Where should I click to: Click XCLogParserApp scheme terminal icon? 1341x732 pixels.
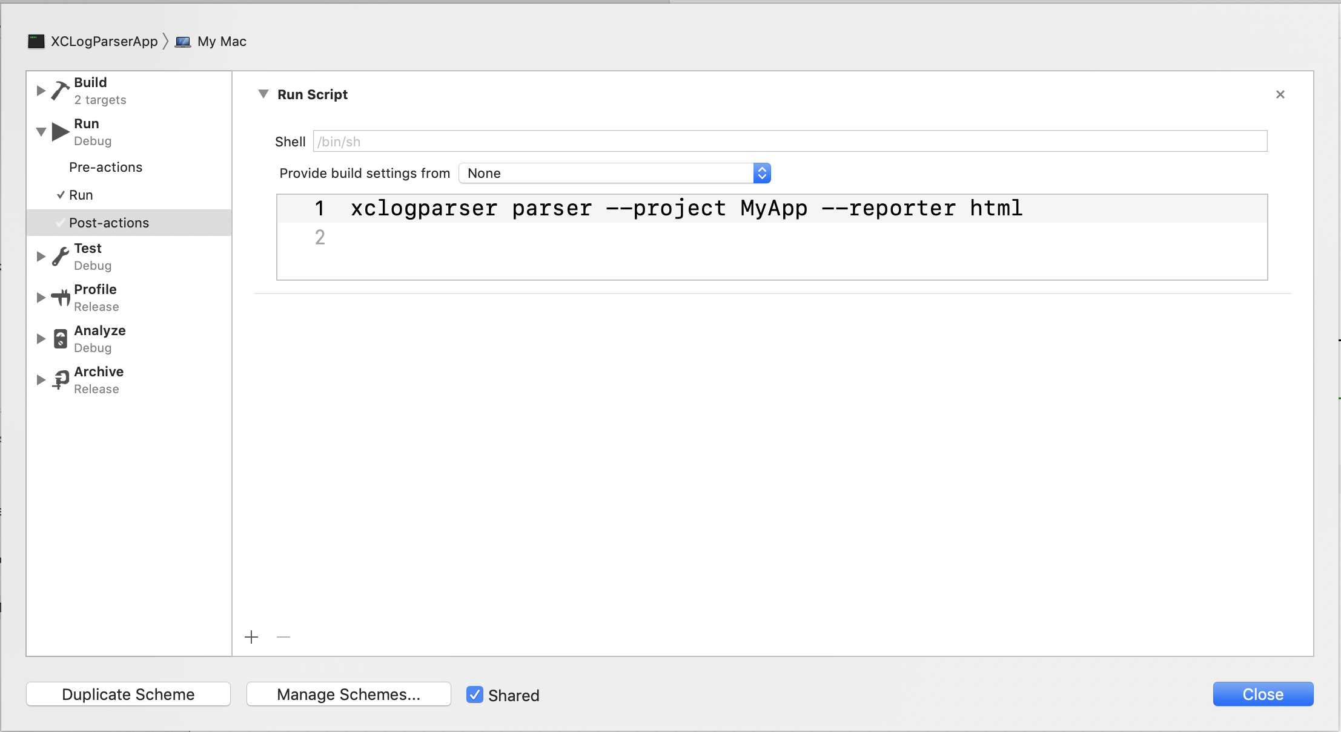click(x=36, y=41)
